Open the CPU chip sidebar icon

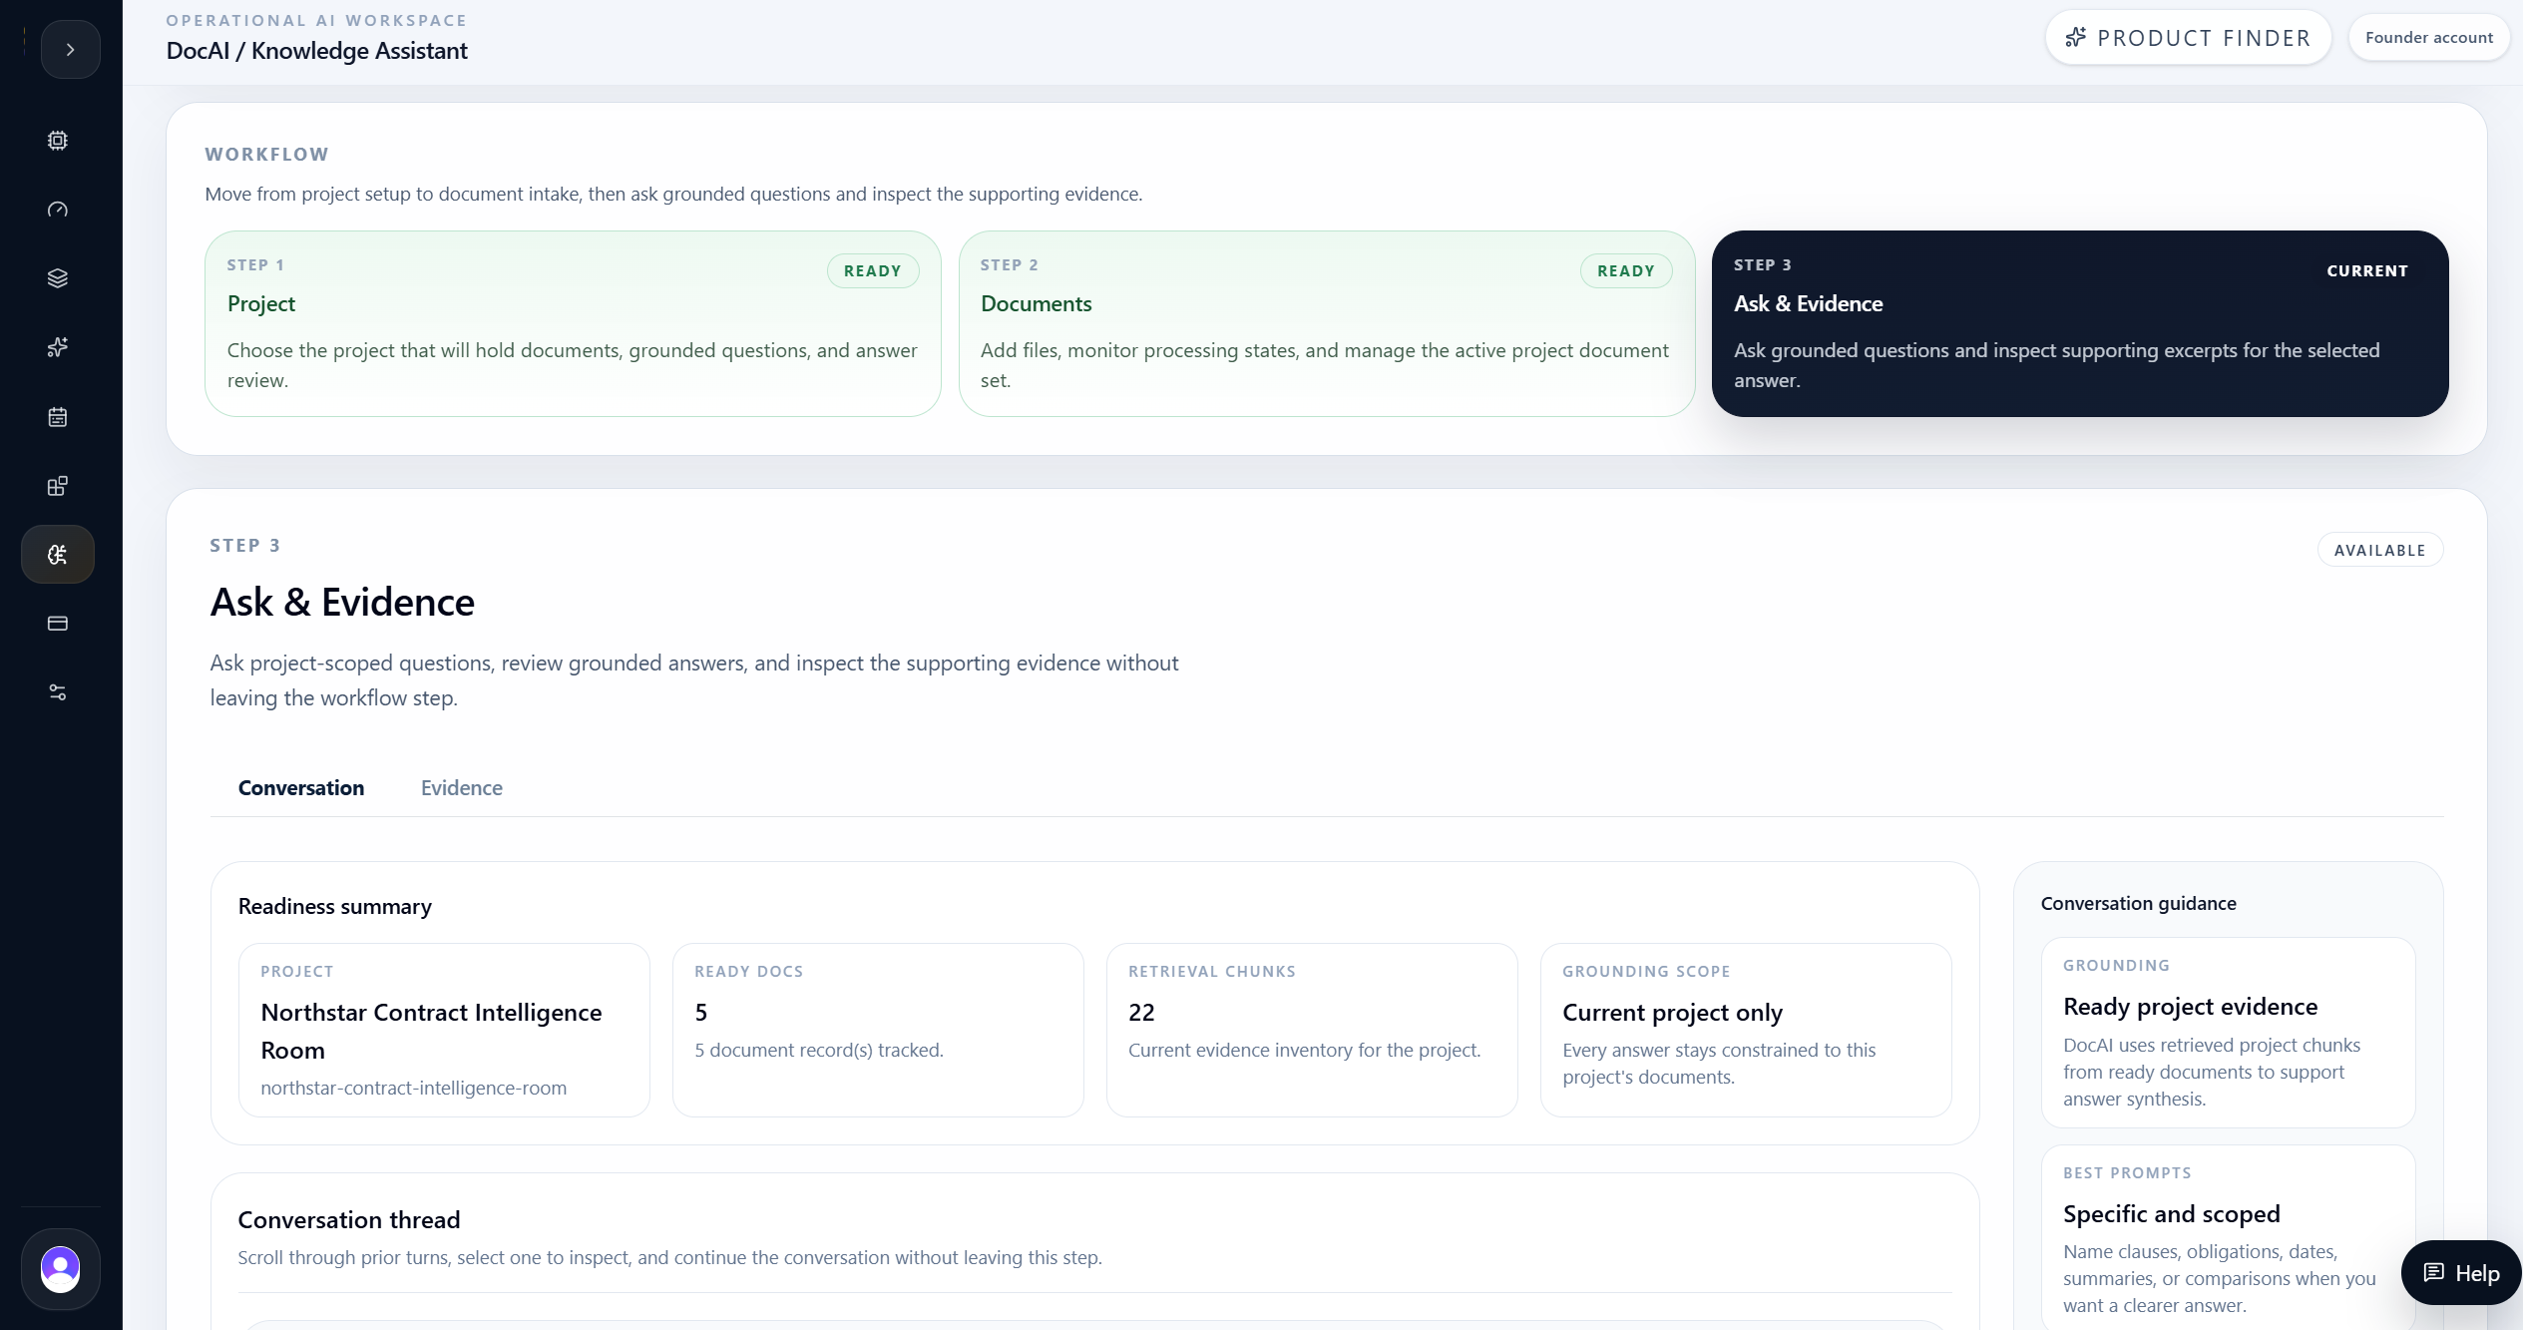click(x=58, y=141)
